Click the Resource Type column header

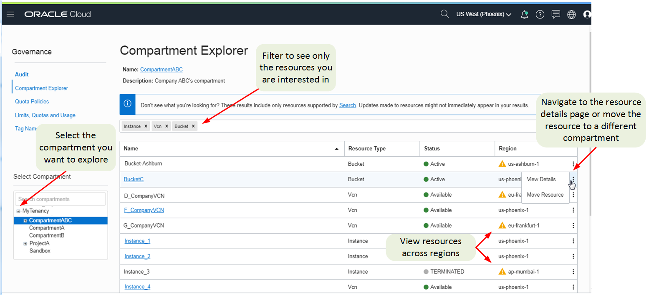367,149
